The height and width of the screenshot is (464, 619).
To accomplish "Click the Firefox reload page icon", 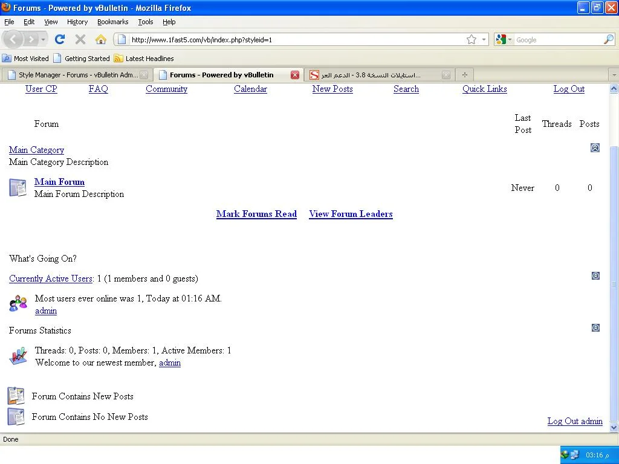I will (x=59, y=39).
